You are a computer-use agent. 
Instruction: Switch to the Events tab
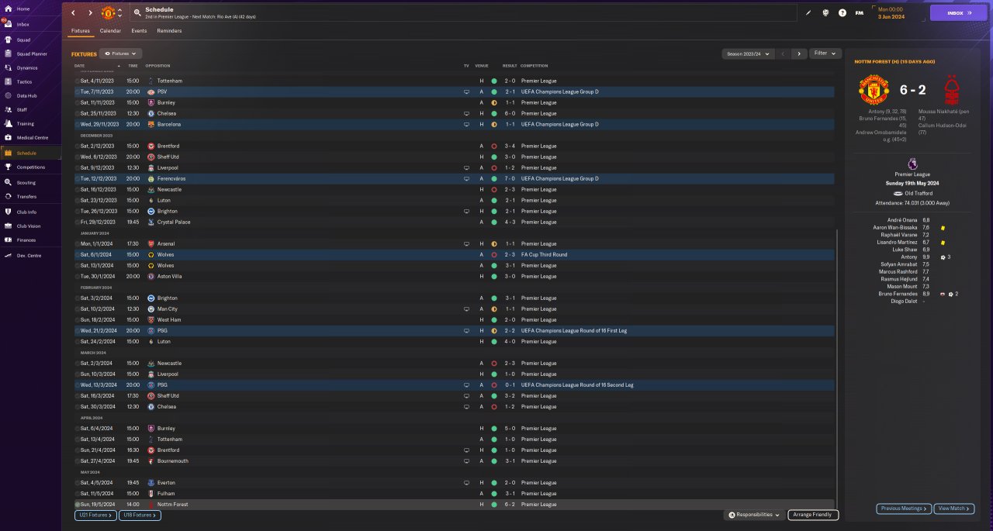click(x=139, y=31)
